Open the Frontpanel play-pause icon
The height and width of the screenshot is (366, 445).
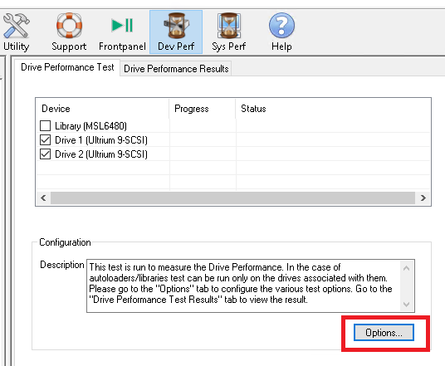coord(122,25)
